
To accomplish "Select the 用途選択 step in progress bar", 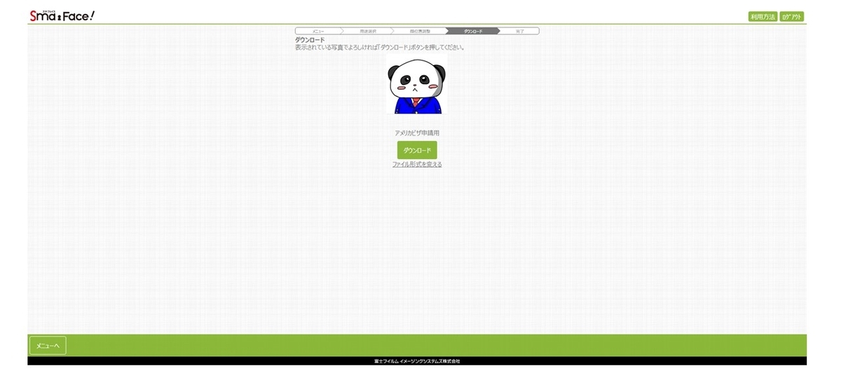I will (x=367, y=32).
